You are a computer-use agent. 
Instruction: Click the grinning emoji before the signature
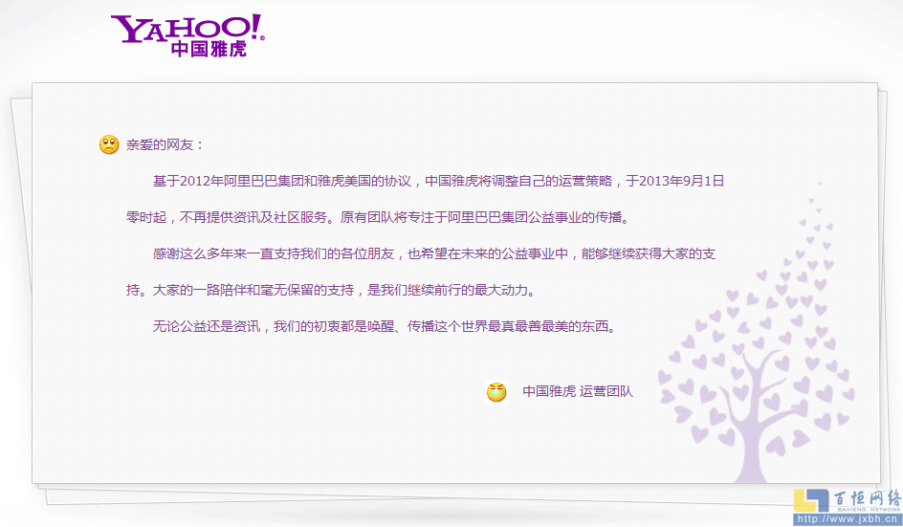point(496,391)
